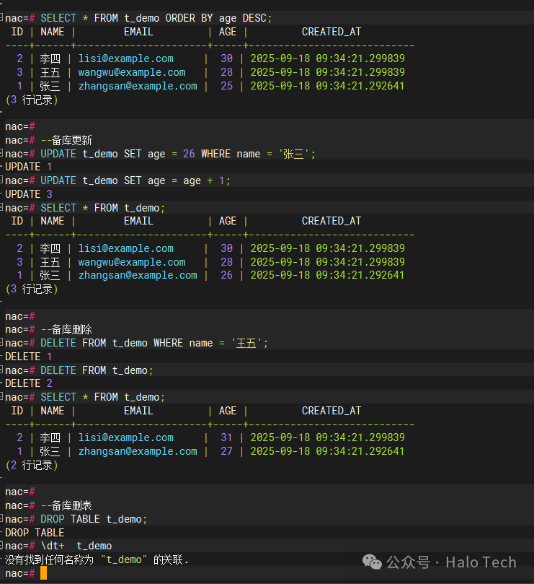This screenshot has width=534, height=584.
Task: Click the age value 31 cell
Action: click(226, 437)
